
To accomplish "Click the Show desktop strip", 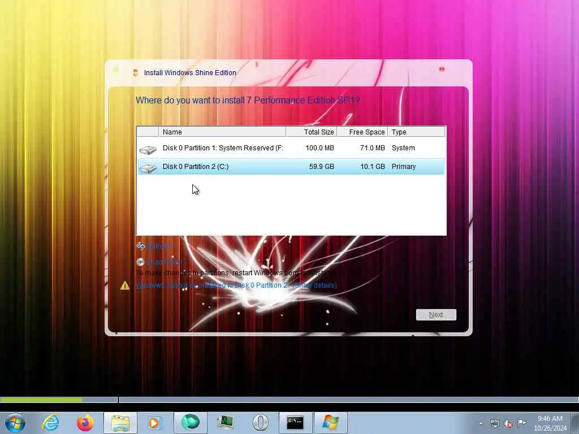I will tap(575, 423).
